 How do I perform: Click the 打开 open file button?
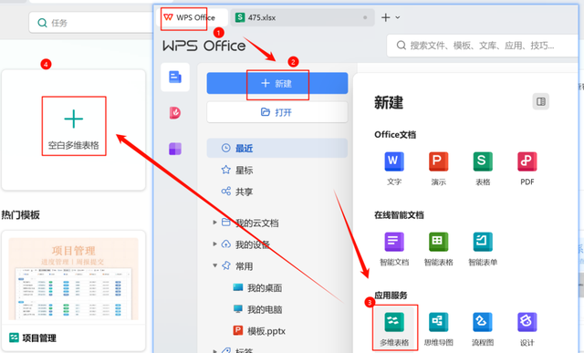click(x=277, y=112)
